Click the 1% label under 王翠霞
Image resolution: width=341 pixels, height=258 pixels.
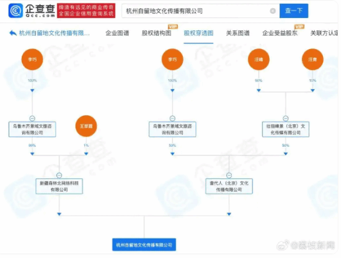click(86, 145)
